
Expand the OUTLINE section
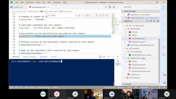click(x=123, y=84)
